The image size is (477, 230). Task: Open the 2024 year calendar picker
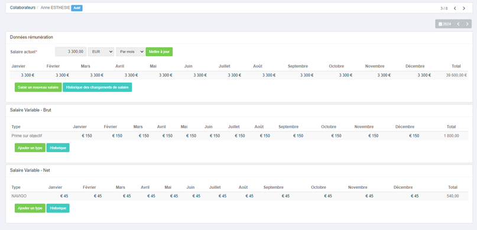coord(444,24)
